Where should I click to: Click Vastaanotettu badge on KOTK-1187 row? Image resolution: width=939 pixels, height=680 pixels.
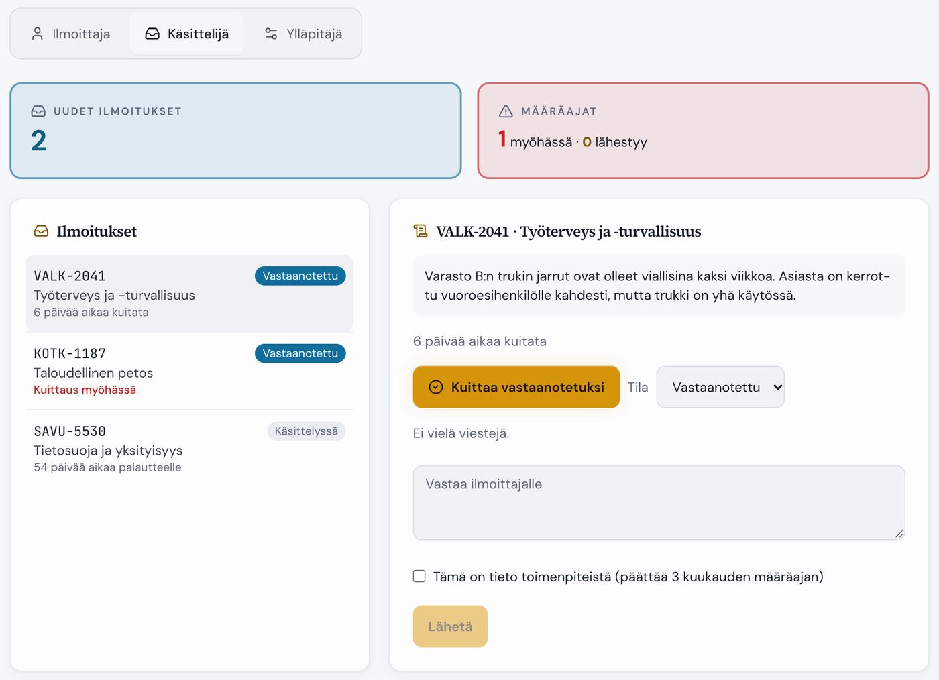pyautogui.click(x=300, y=353)
